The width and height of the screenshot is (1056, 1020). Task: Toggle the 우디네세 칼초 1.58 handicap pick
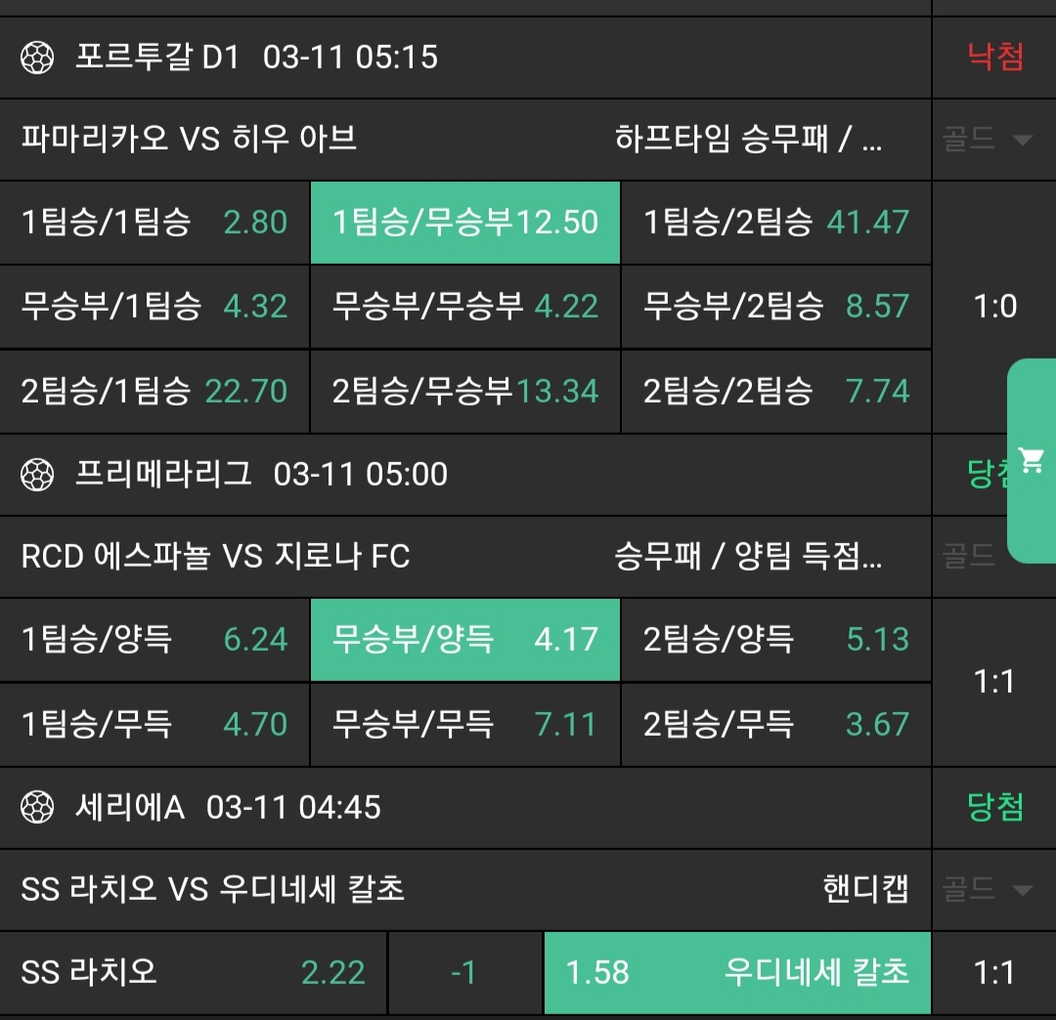point(737,973)
